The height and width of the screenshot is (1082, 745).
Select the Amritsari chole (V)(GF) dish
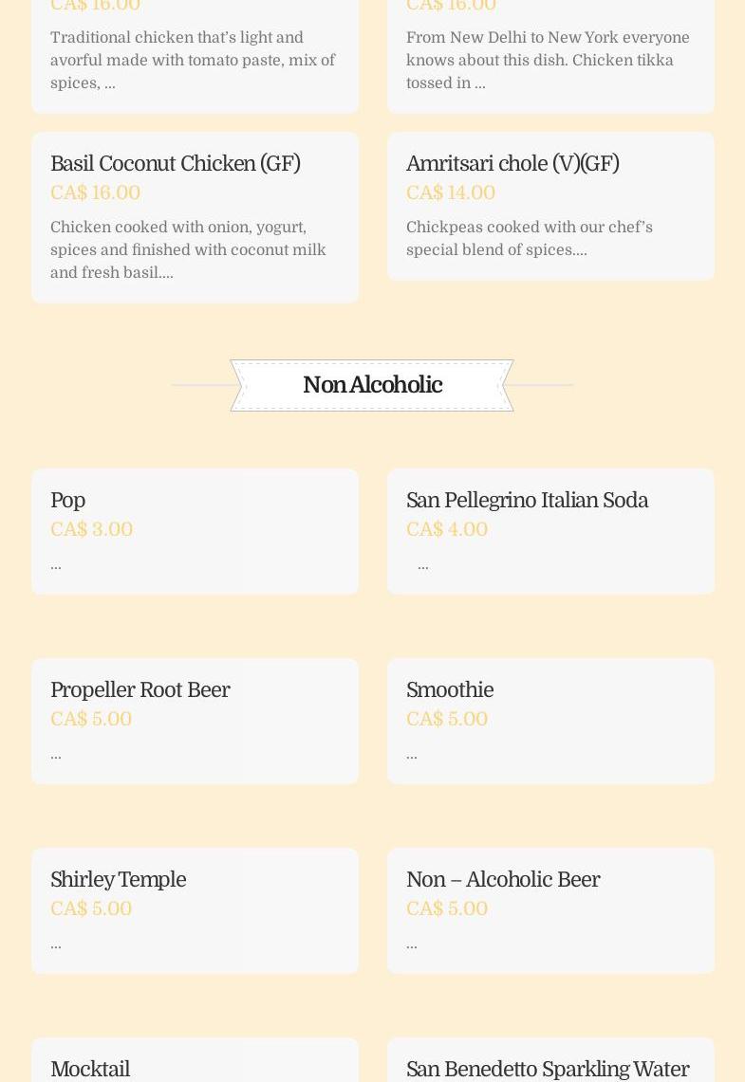click(x=512, y=164)
